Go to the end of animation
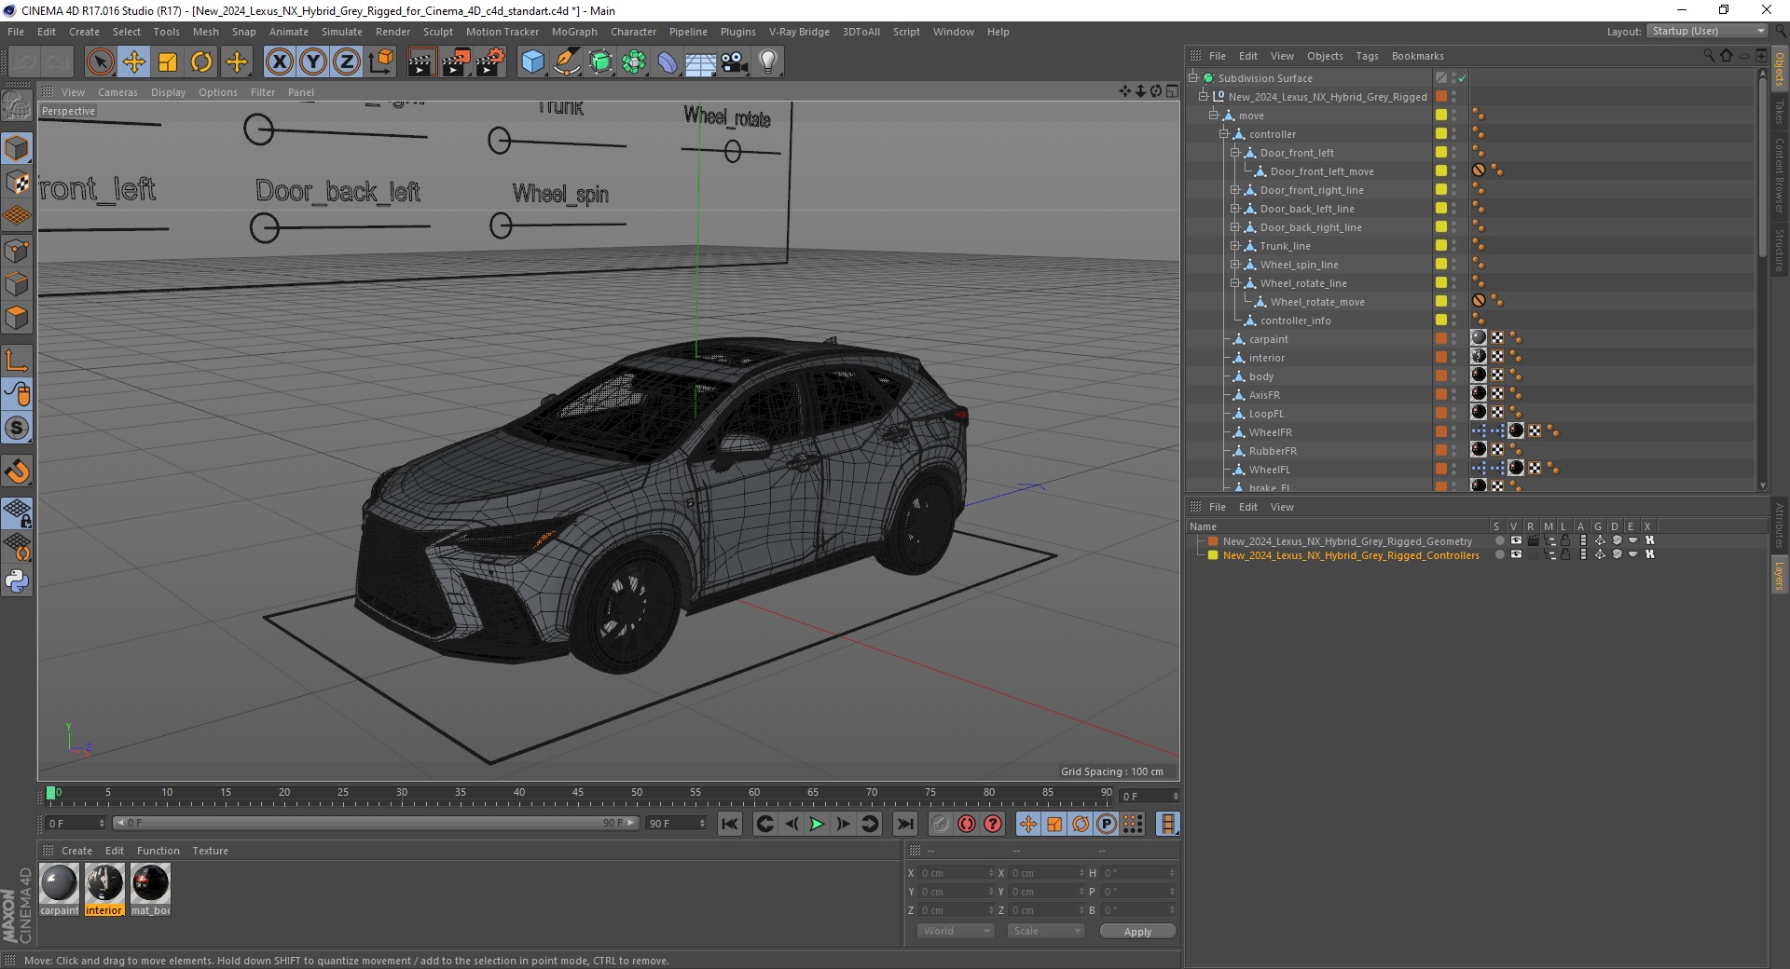 904,824
